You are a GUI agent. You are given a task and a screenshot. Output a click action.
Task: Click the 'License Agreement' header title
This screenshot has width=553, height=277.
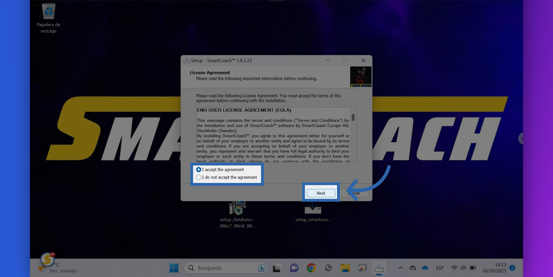tap(210, 73)
